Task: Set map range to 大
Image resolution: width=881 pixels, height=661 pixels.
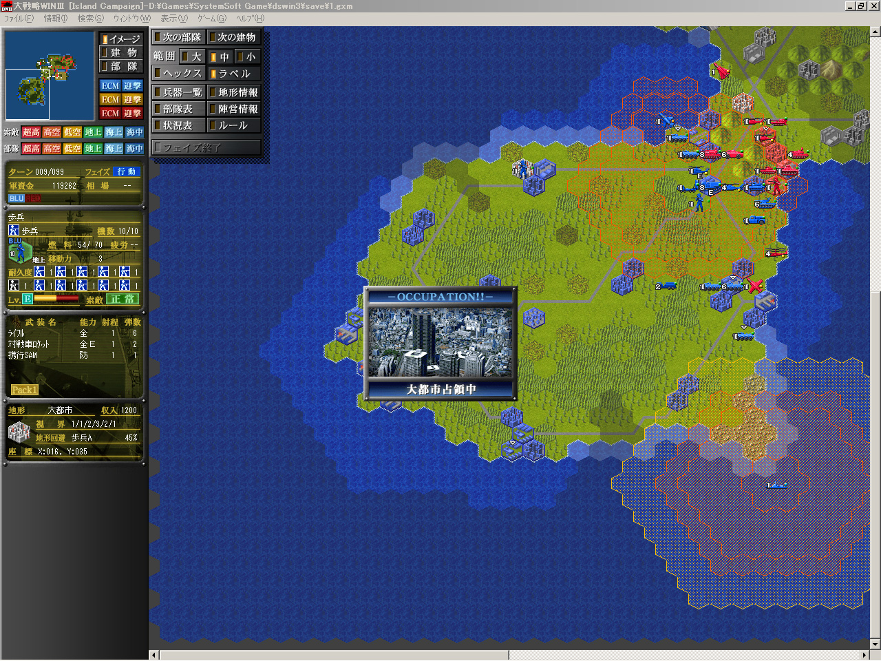Action: (x=193, y=56)
